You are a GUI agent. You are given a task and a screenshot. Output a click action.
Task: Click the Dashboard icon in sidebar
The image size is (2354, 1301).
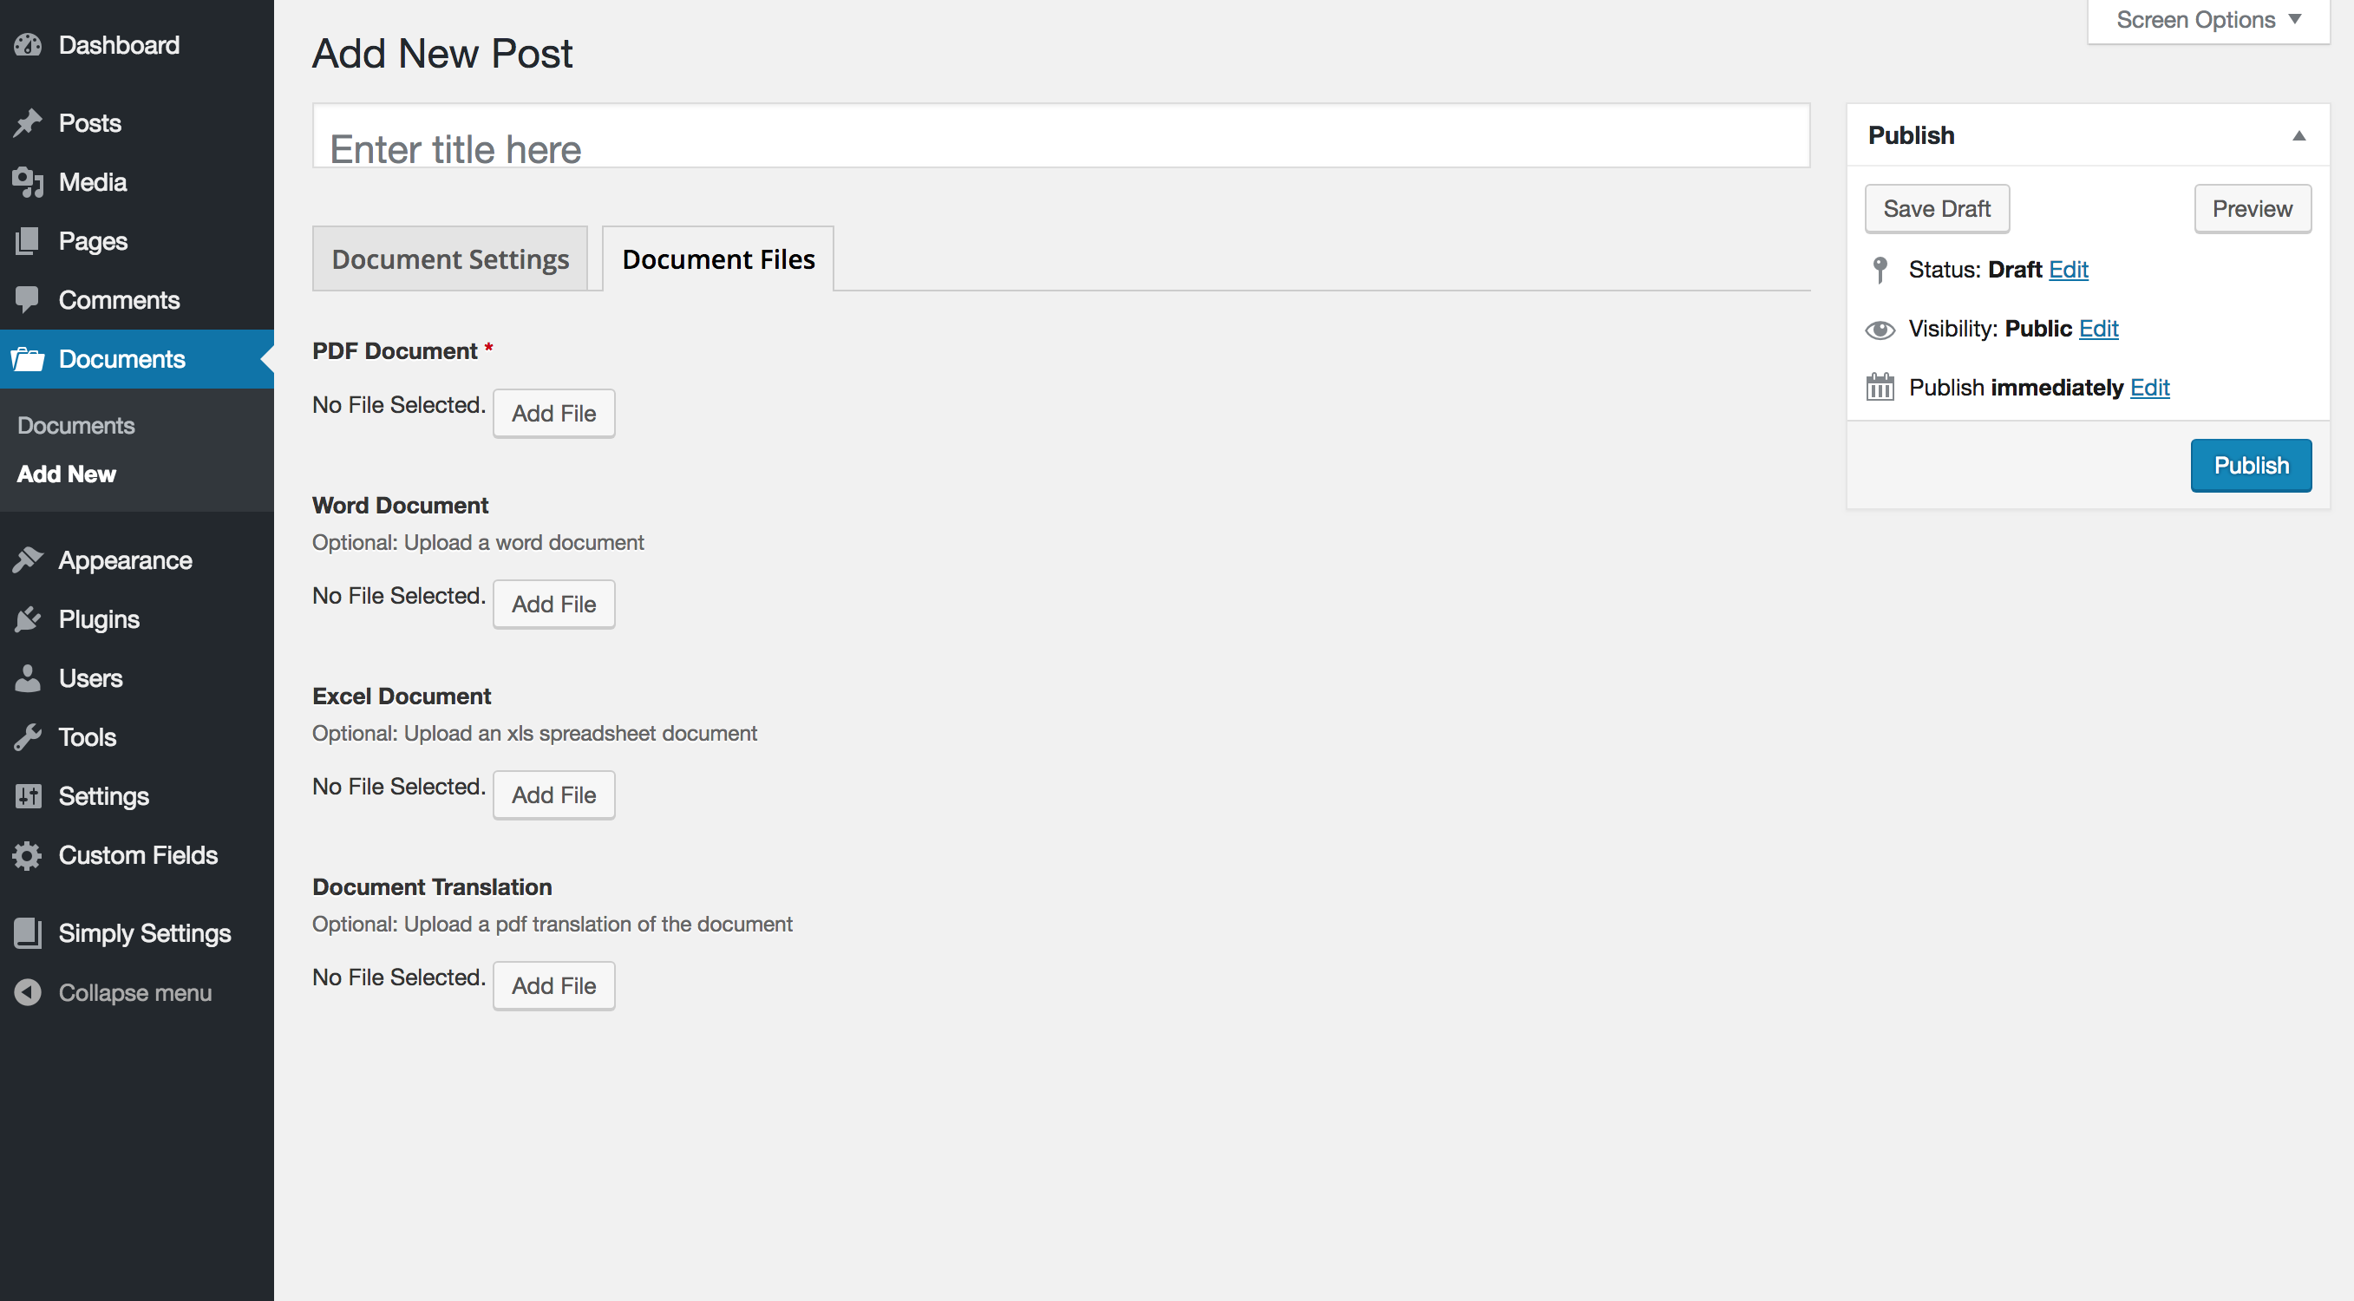pyautogui.click(x=29, y=43)
